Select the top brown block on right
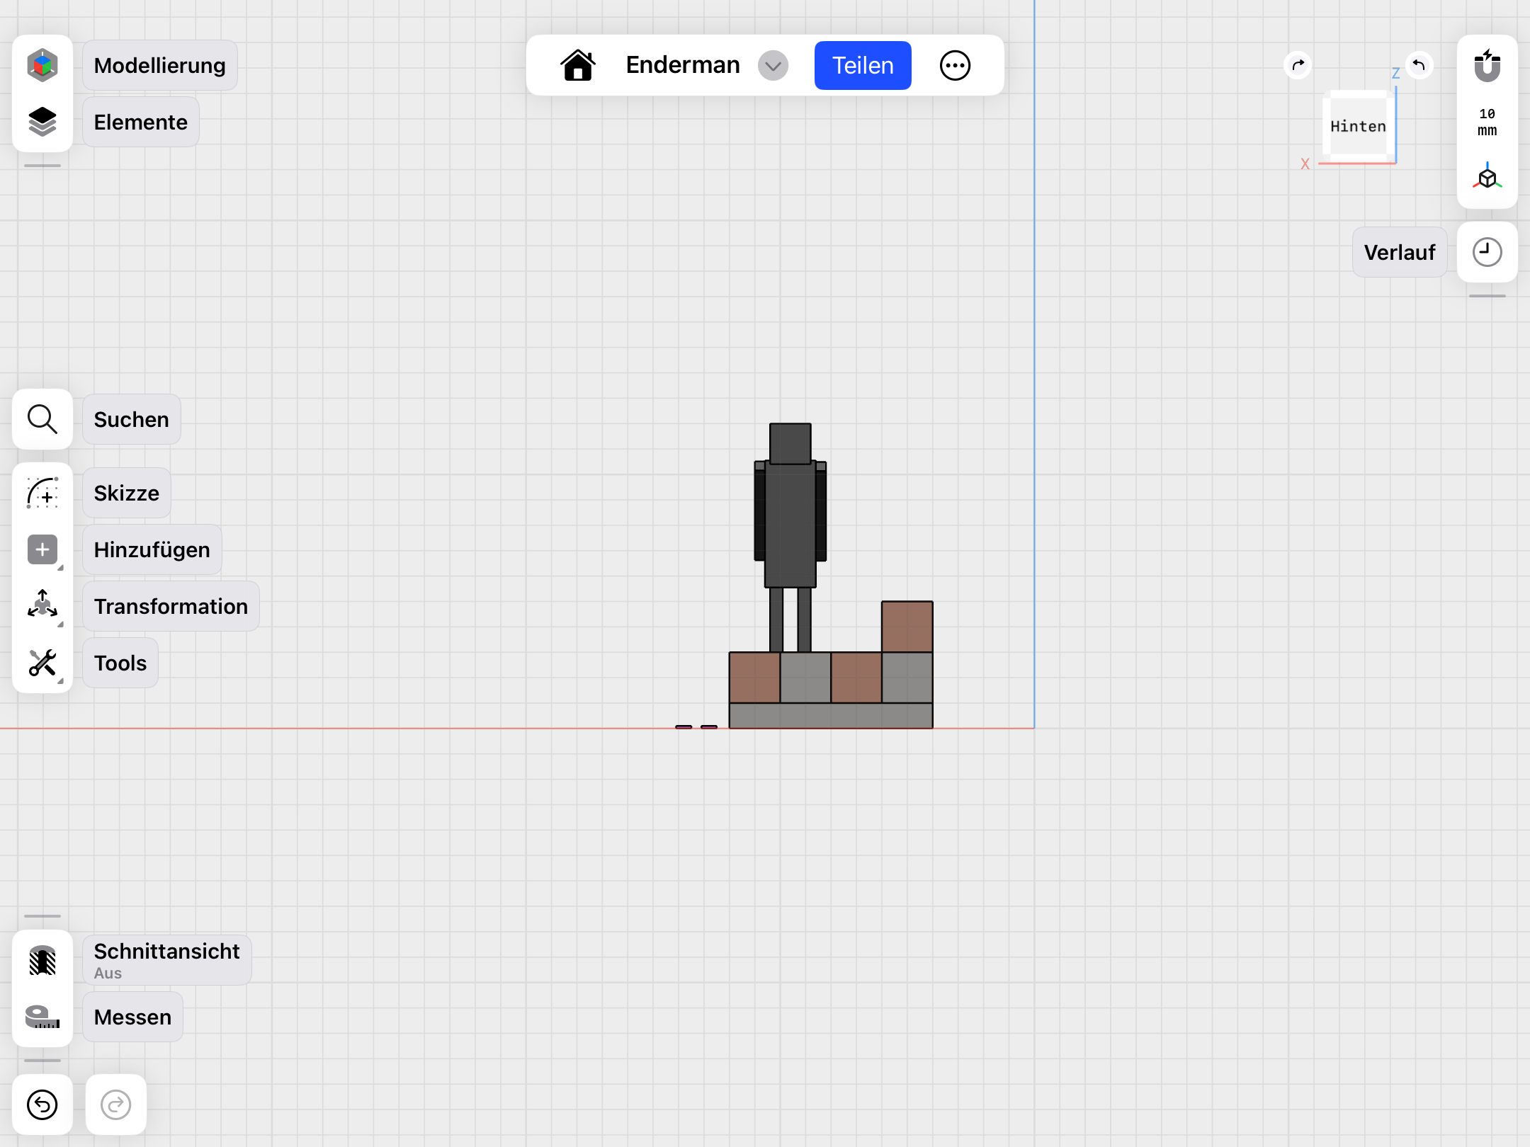This screenshot has width=1530, height=1147. (x=907, y=627)
